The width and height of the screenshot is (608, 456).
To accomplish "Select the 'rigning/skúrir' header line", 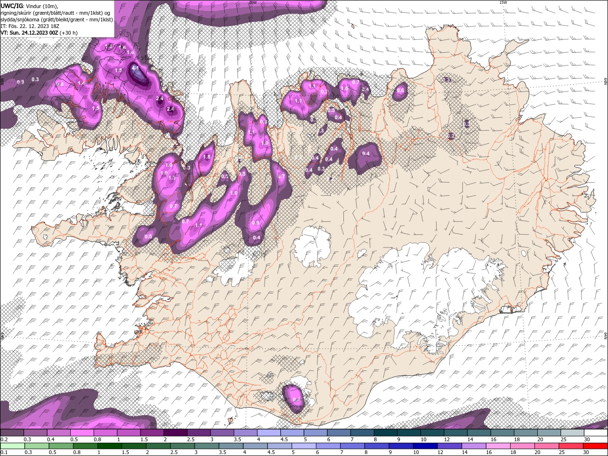I will pos(56,13).
